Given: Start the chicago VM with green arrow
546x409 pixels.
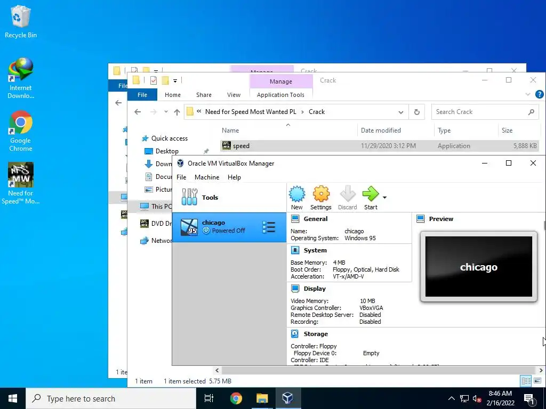Looking at the screenshot, I should (x=371, y=198).
